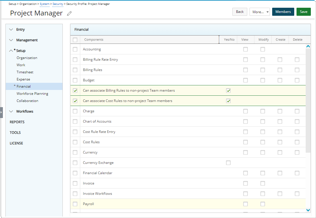Enable Delete permission for Budget

pyautogui.click(x=297, y=80)
